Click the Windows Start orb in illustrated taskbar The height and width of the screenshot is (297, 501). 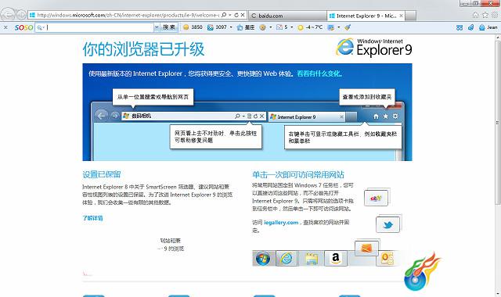click(x=263, y=259)
